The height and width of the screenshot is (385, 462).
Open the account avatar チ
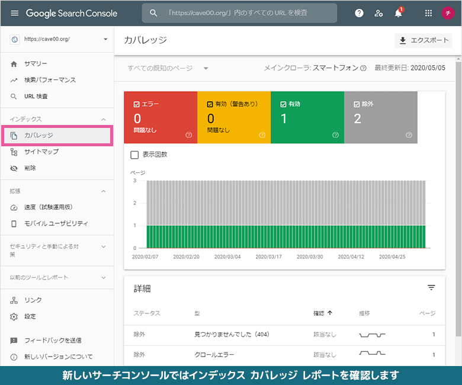click(x=448, y=13)
